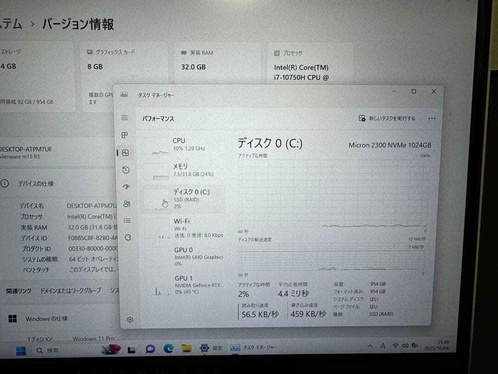Expand the Windows の仕様 section
Viewport: 498px width, 374px height.
pyautogui.click(x=47, y=319)
